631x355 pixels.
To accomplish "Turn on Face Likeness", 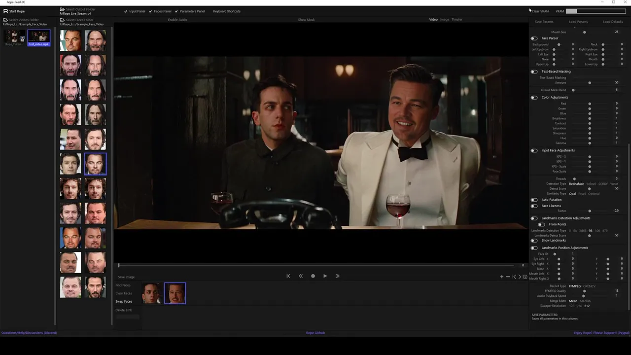I will click(x=534, y=206).
